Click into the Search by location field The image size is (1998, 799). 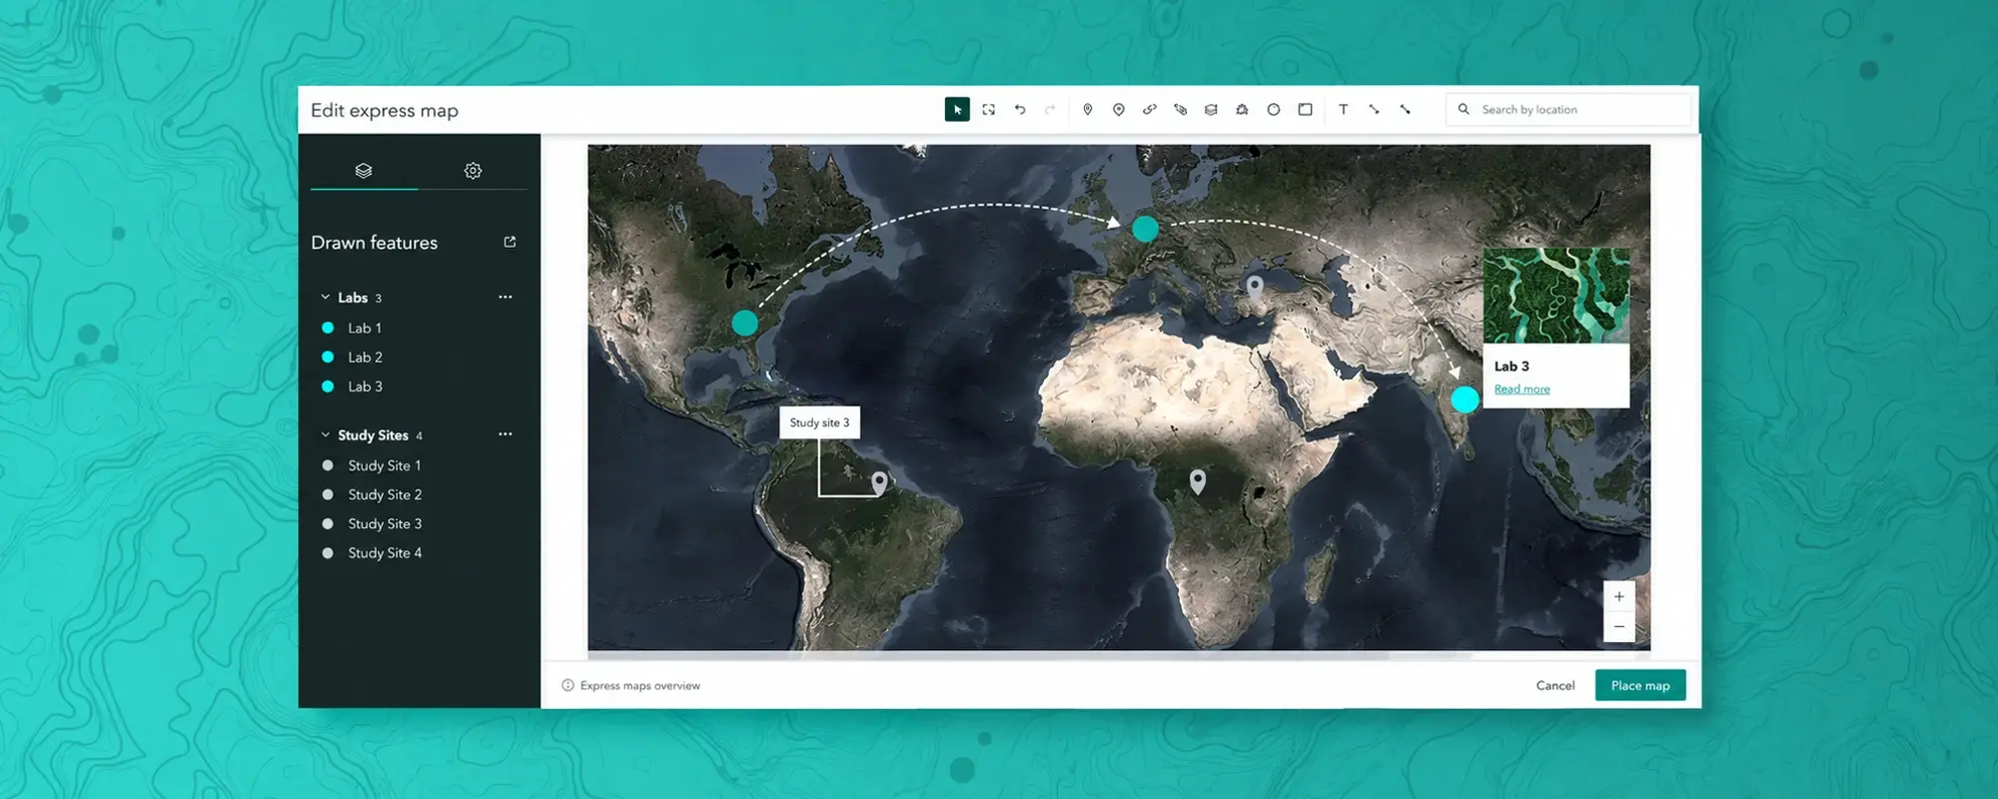1568,110
